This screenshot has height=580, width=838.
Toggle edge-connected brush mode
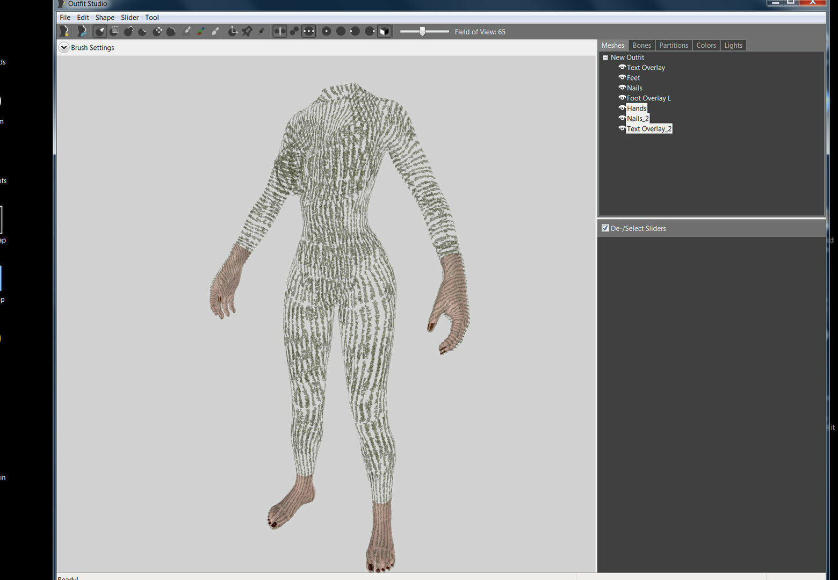(294, 31)
